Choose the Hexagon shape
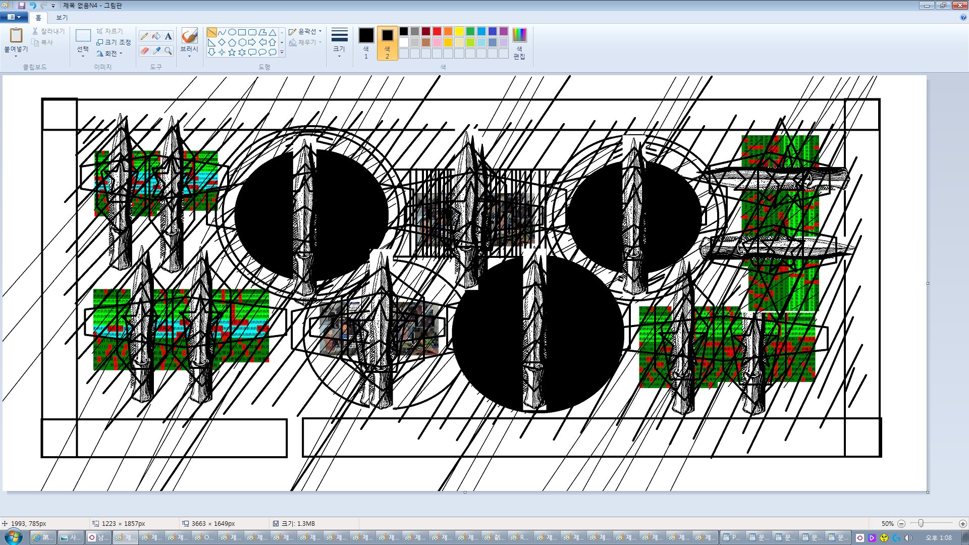 [242, 42]
